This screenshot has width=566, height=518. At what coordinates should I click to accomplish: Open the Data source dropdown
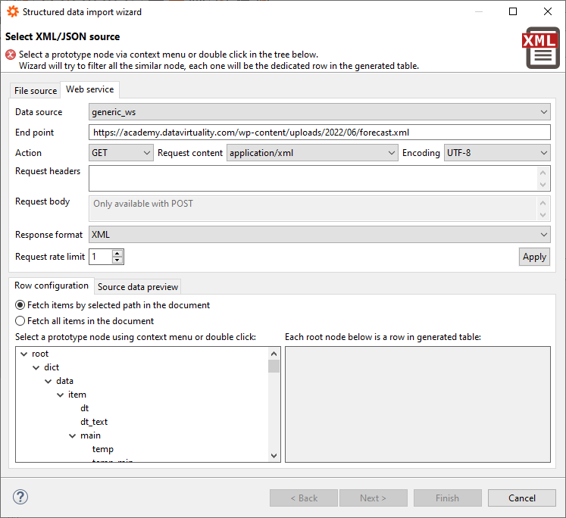(x=319, y=112)
